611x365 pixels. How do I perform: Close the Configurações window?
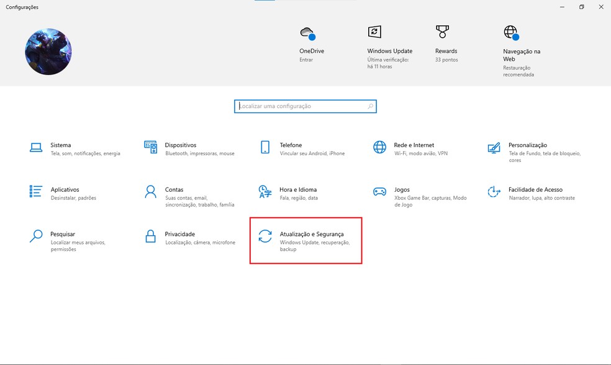[601, 7]
